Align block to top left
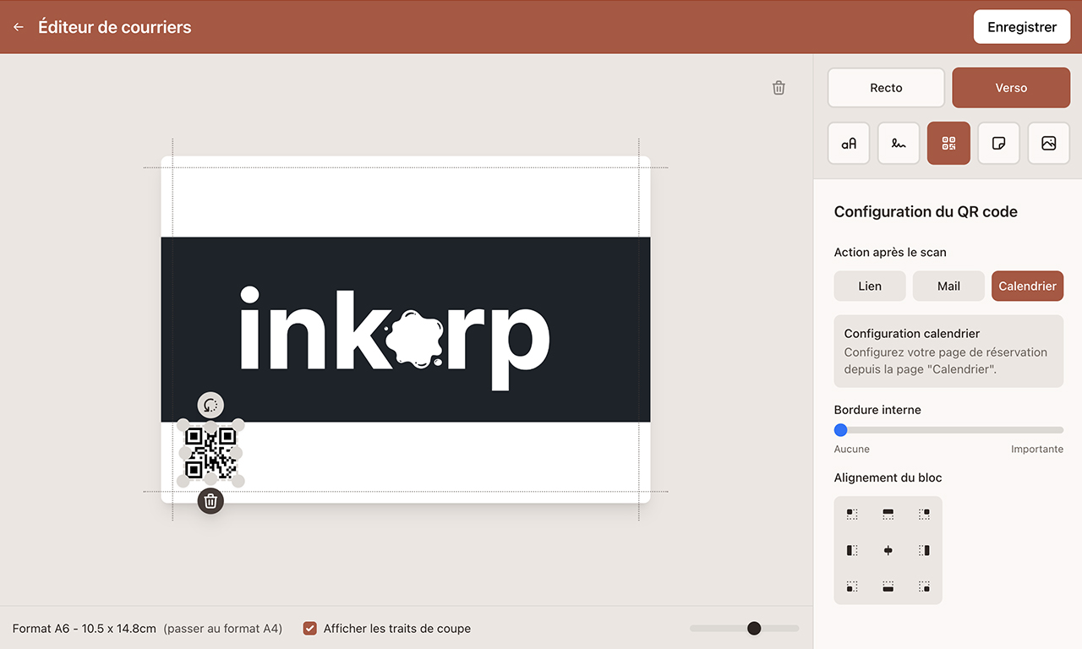This screenshot has width=1082, height=649. point(852,514)
